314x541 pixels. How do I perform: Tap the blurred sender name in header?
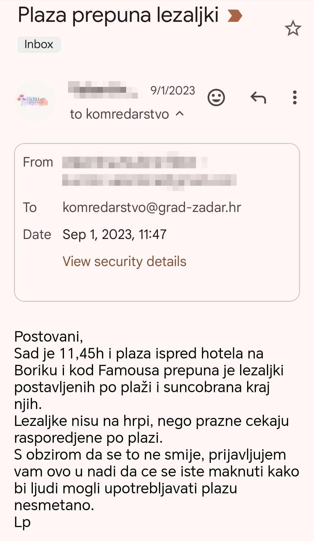click(103, 90)
